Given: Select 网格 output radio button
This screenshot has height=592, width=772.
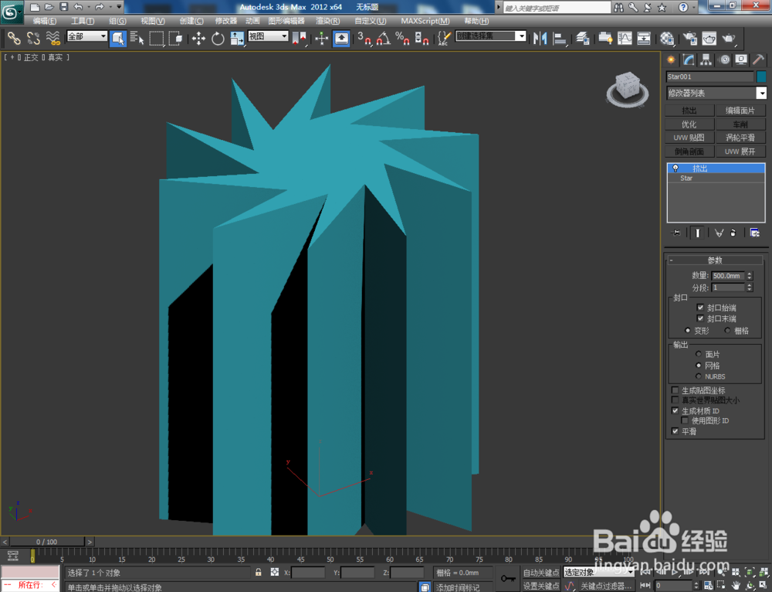Looking at the screenshot, I should 698,366.
